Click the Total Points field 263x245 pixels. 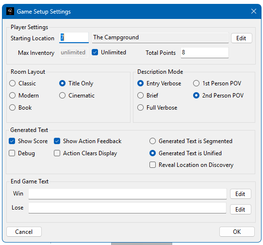tap(205, 53)
